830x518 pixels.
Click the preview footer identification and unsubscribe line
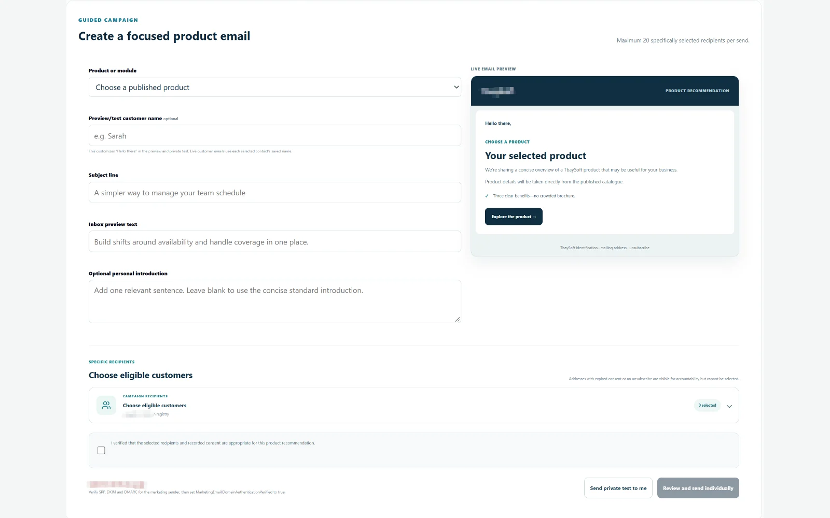(605, 248)
